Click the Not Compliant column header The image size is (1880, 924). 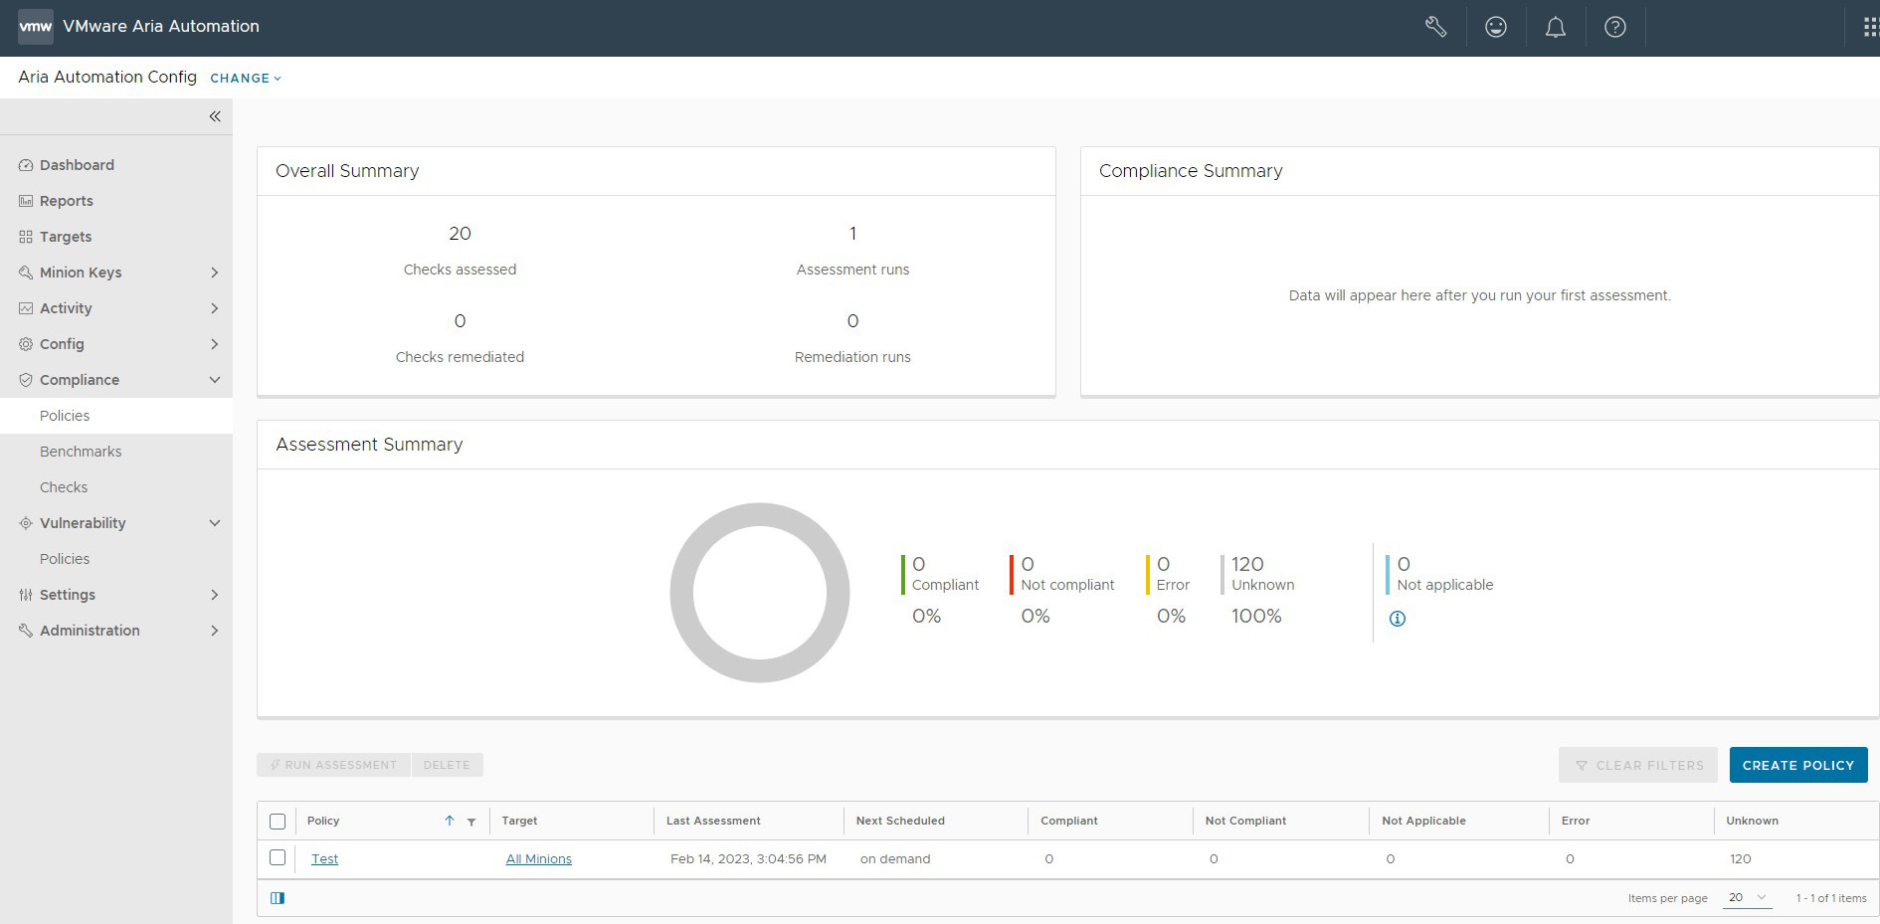point(1245,821)
